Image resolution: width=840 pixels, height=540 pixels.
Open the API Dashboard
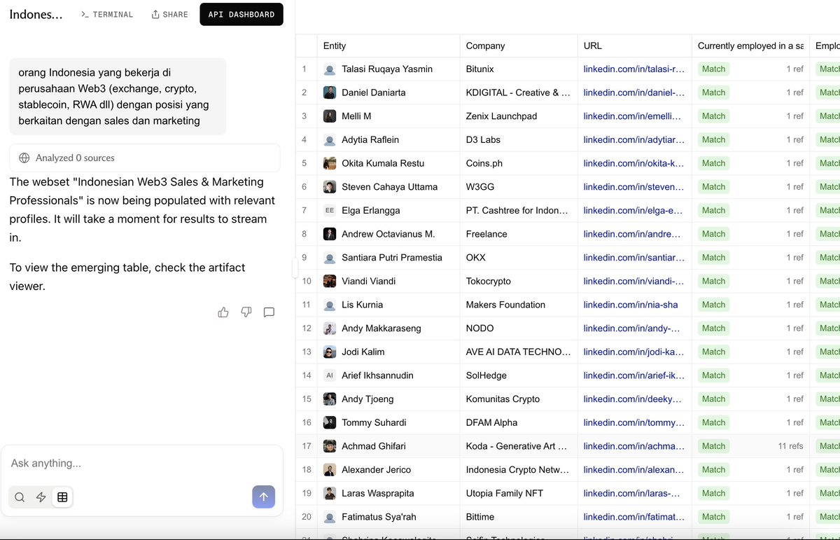[x=241, y=15]
